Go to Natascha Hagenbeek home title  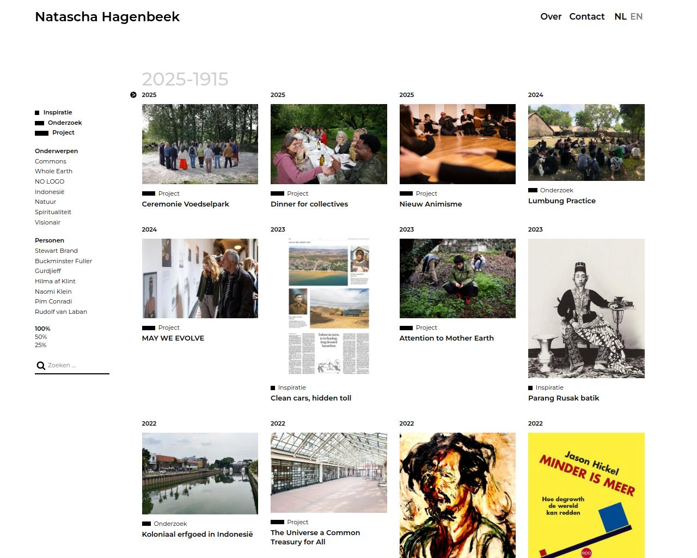click(107, 17)
